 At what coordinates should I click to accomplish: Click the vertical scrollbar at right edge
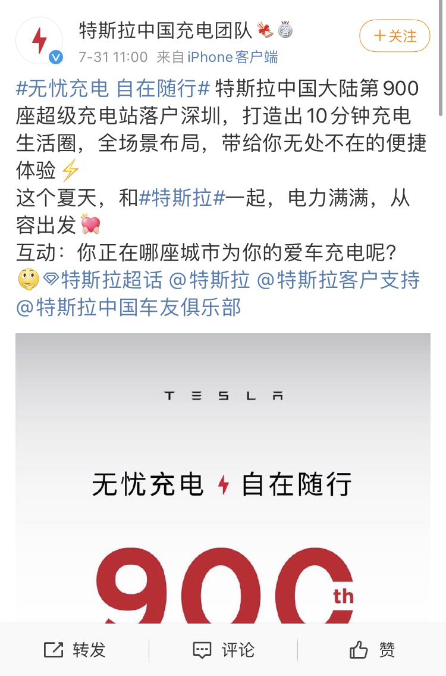click(x=441, y=58)
